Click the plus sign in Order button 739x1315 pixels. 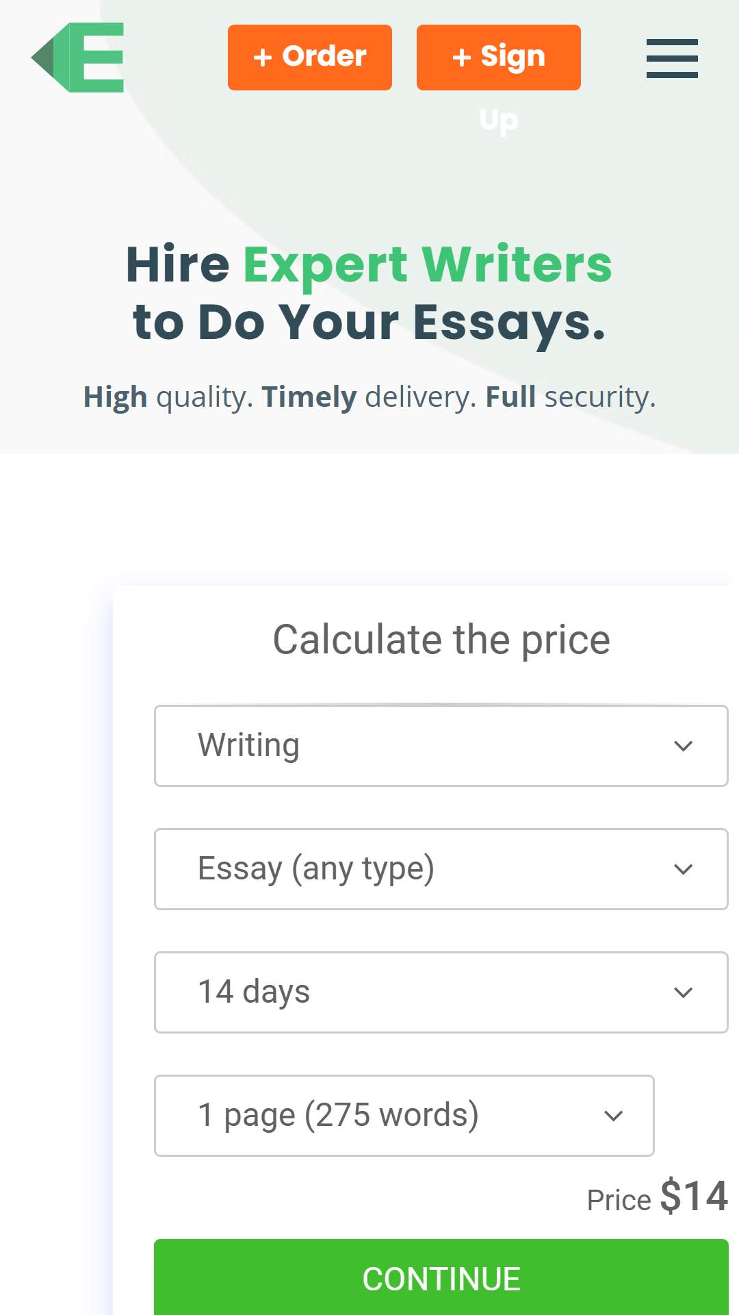click(x=263, y=58)
